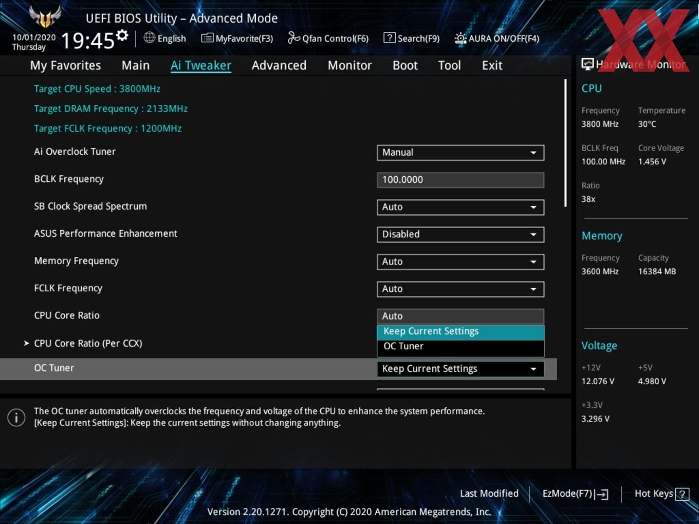Click Target DRAM Frequency : 2133MHz text
The image size is (699, 524).
[111, 109]
